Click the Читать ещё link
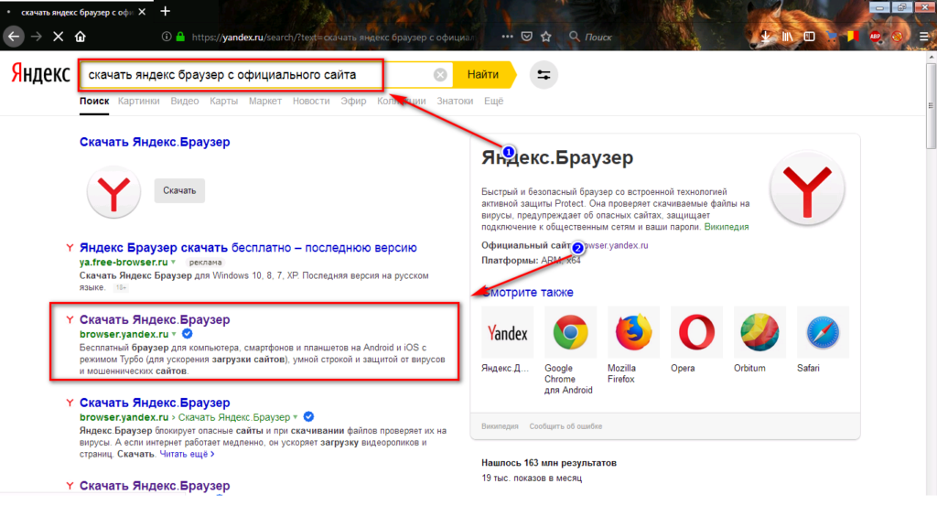Viewport: 937px width, 527px height. click(x=187, y=454)
